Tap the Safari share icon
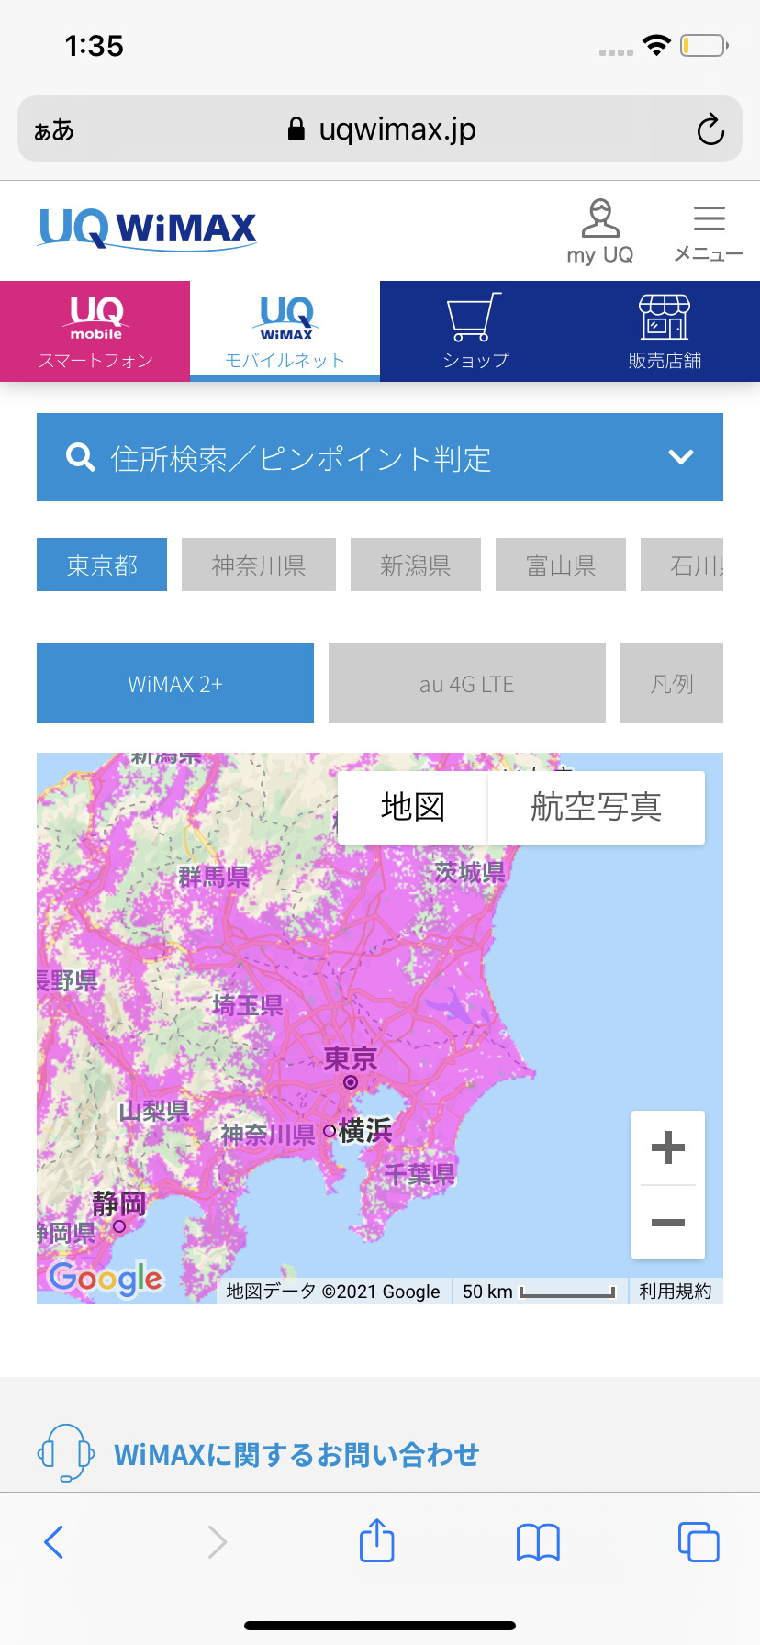 [x=376, y=1541]
